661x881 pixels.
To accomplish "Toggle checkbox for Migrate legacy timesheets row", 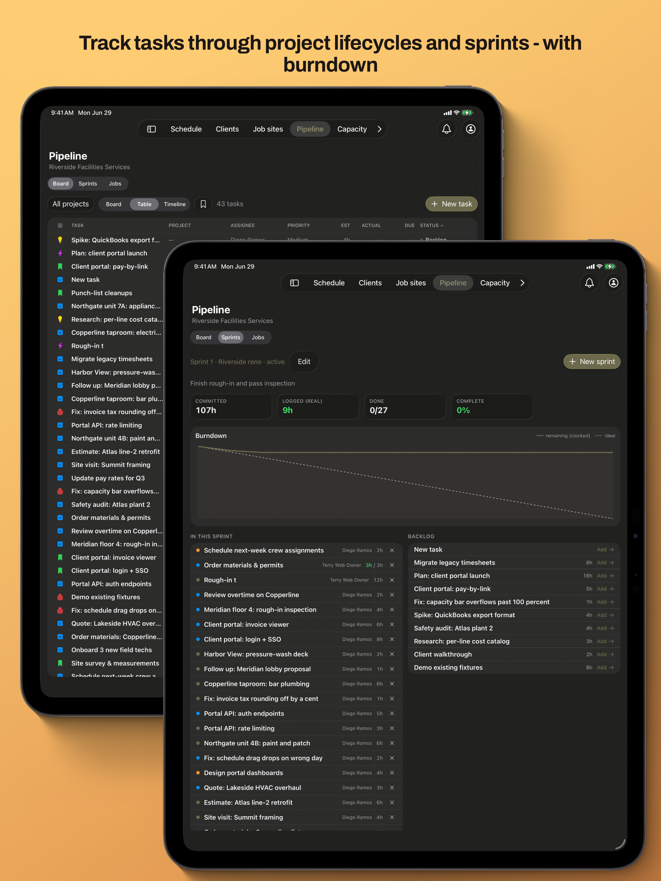I will [60, 359].
